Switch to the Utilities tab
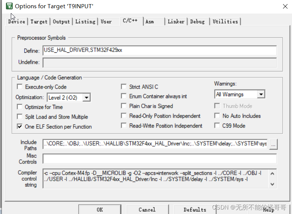Viewport: 292px width, 214px height. pyautogui.click(x=225, y=22)
